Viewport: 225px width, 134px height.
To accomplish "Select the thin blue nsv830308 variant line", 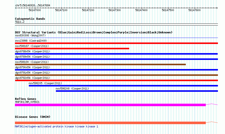I will pyautogui.click(x=116, y=38).
